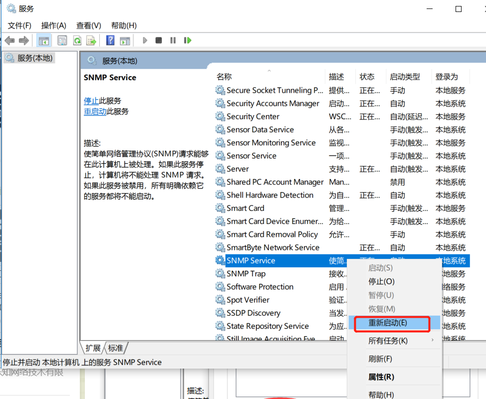Restart the service via the restart toolbar icon

coord(187,40)
